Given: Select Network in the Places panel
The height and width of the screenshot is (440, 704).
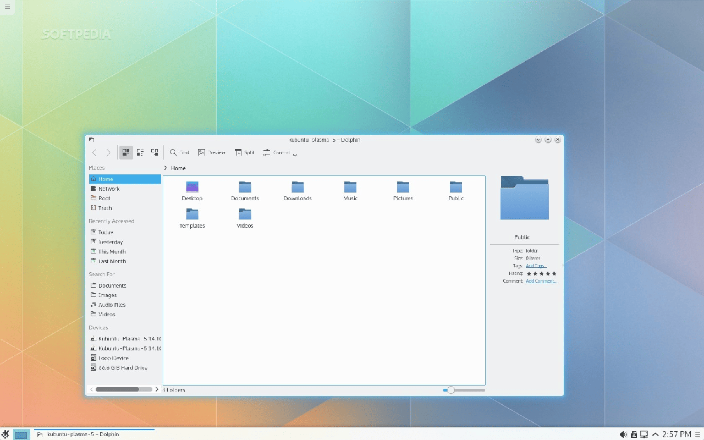Looking at the screenshot, I should (x=108, y=189).
